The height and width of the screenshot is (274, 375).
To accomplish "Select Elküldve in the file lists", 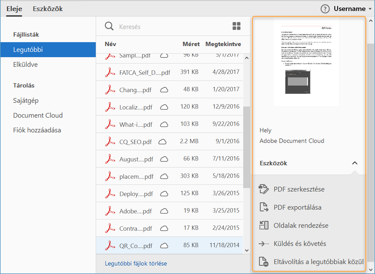I will pyautogui.click(x=25, y=65).
